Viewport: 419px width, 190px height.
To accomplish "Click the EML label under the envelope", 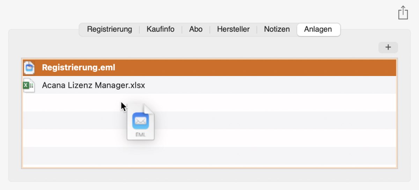I will click(140, 134).
